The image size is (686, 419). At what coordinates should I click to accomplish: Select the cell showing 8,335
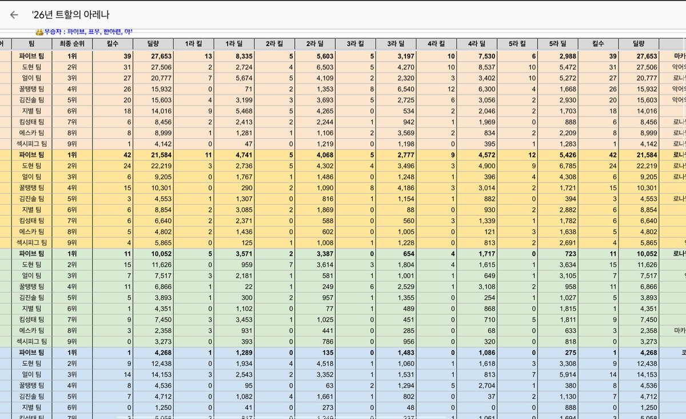point(235,57)
